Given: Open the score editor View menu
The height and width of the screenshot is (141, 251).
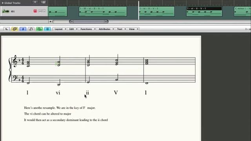Looking at the screenshot, I should (x=133, y=29).
